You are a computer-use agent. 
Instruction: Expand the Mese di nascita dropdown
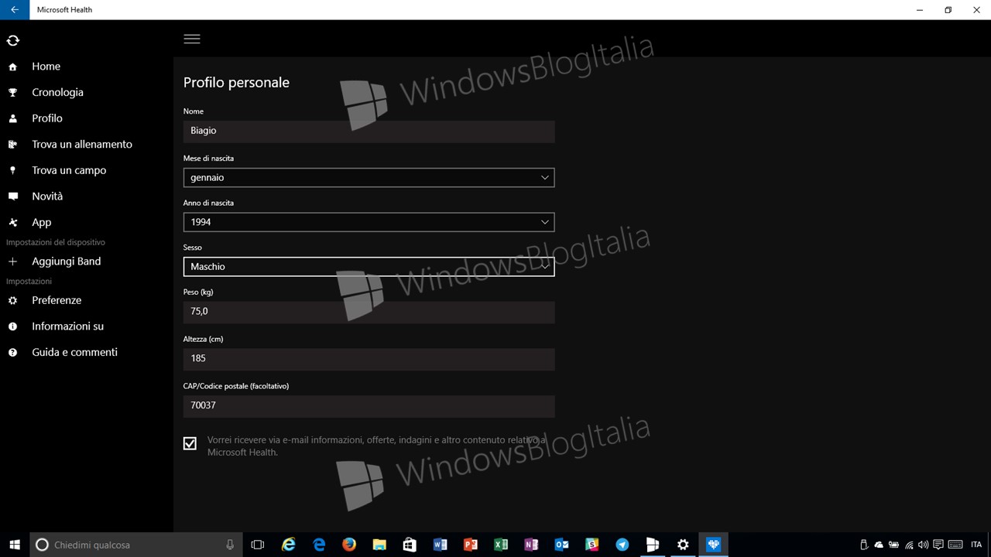click(x=369, y=177)
